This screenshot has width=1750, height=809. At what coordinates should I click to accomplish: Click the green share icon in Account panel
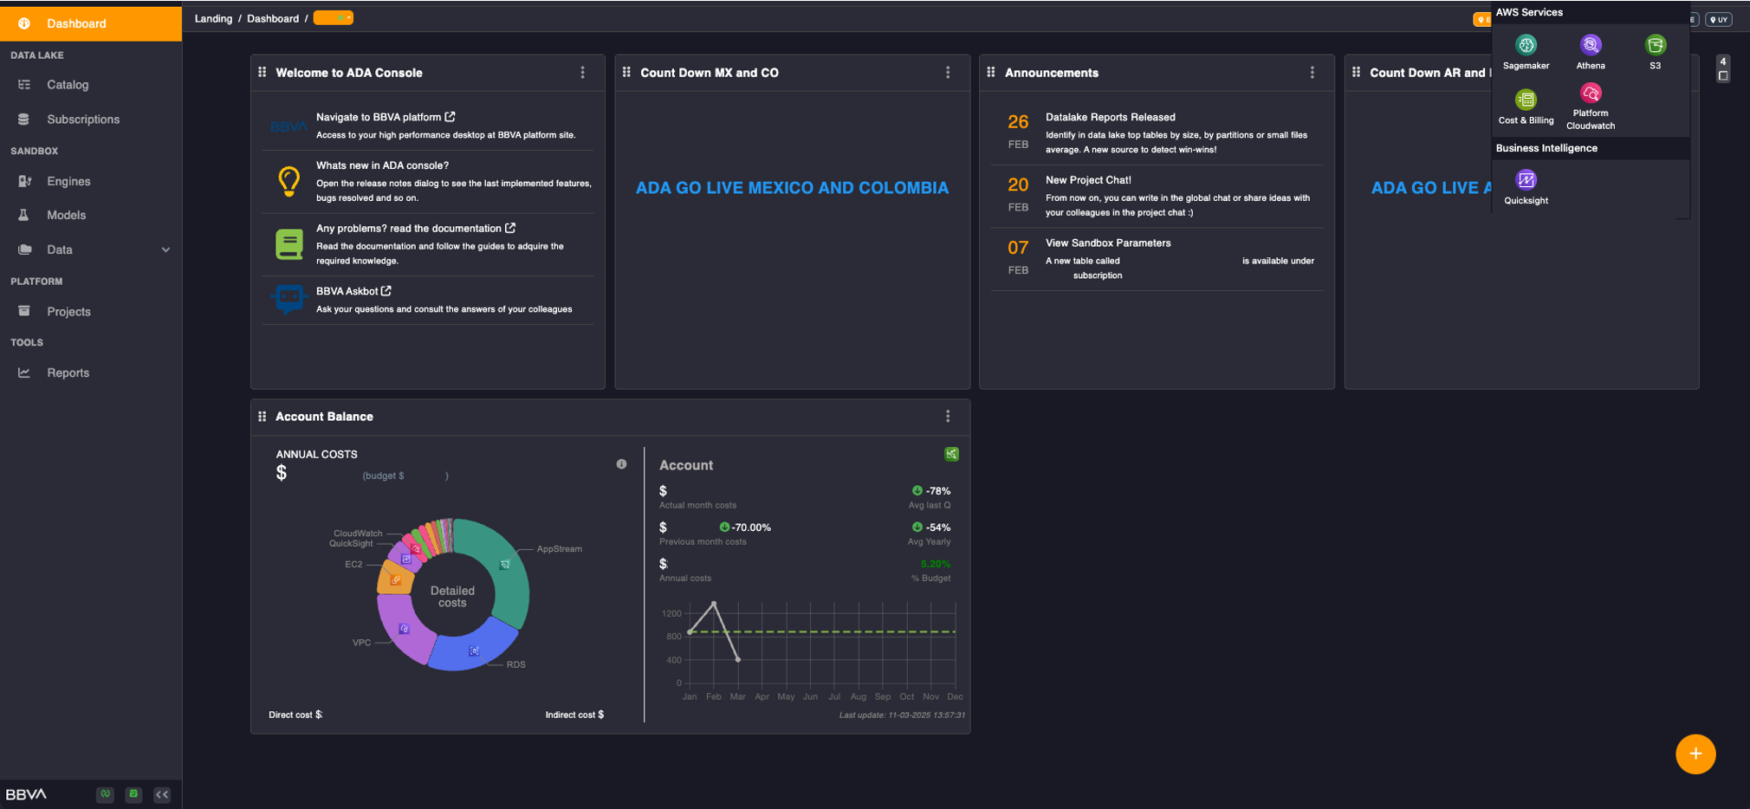click(x=951, y=454)
